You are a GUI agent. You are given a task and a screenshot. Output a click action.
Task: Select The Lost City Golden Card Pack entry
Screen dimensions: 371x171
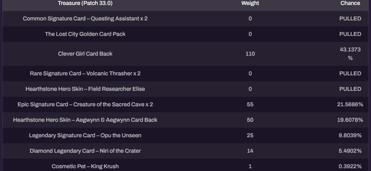[x=85, y=34]
